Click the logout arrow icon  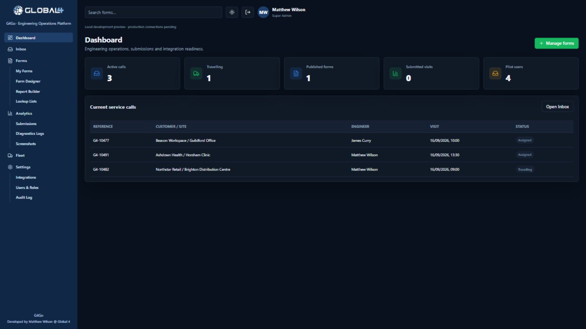pos(248,12)
